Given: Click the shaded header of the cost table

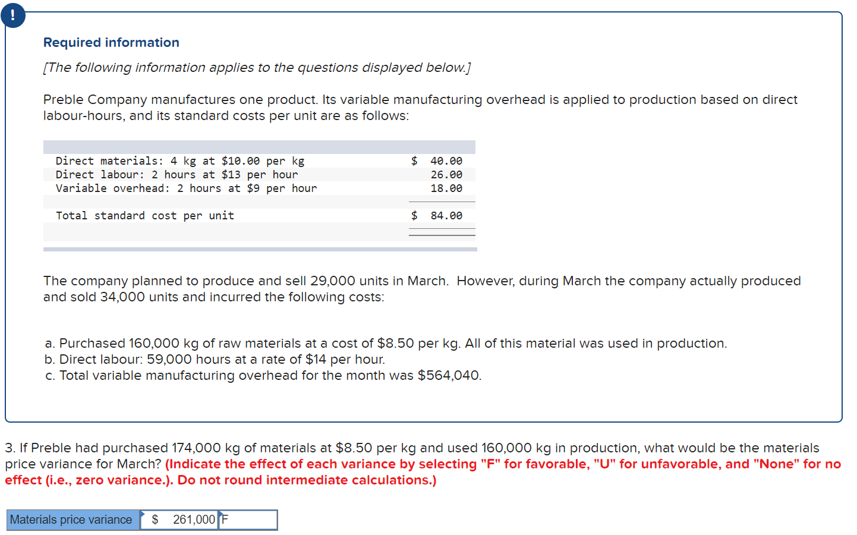Looking at the screenshot, I should click(x=259, y=146).
